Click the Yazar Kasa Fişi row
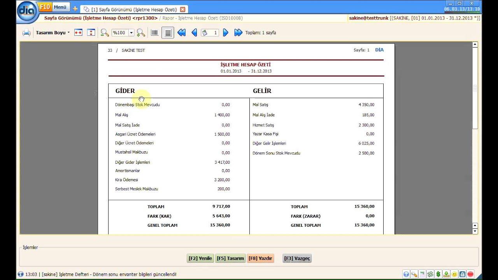This screenshot has width=498, height=280. pyautogui.click(x=314, y=134)
